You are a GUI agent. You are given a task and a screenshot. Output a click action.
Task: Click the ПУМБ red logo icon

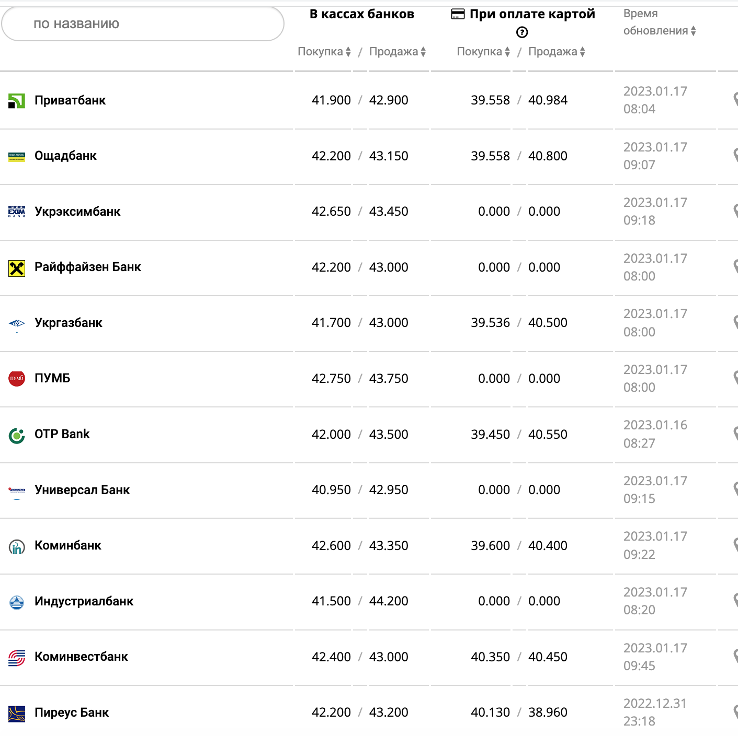point(17,378)
